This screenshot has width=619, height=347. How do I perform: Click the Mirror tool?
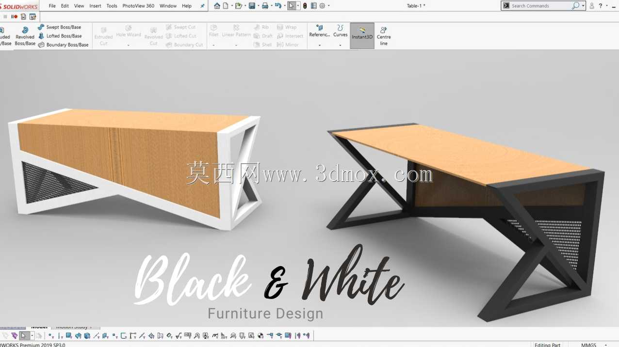pyautogui.click(x=288, y=45)
